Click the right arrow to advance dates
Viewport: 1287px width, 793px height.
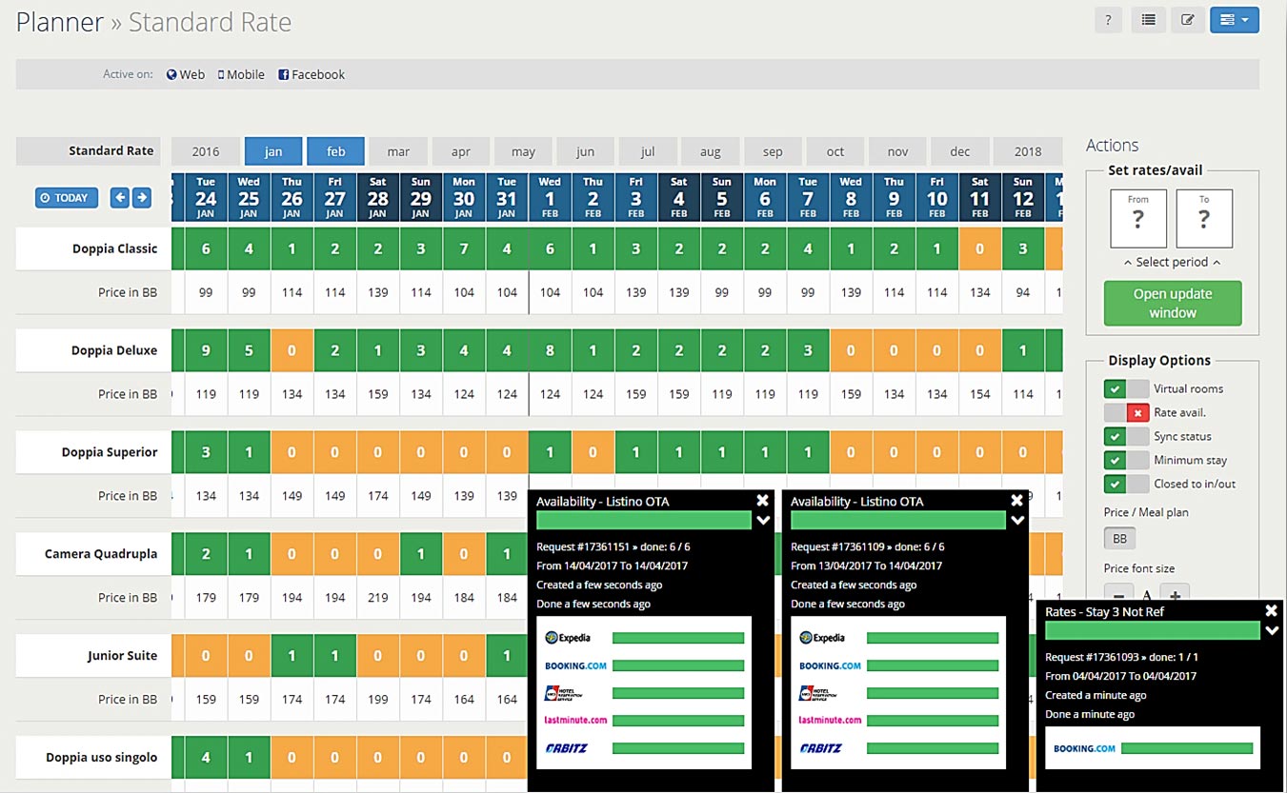click(x=141, y=197)
